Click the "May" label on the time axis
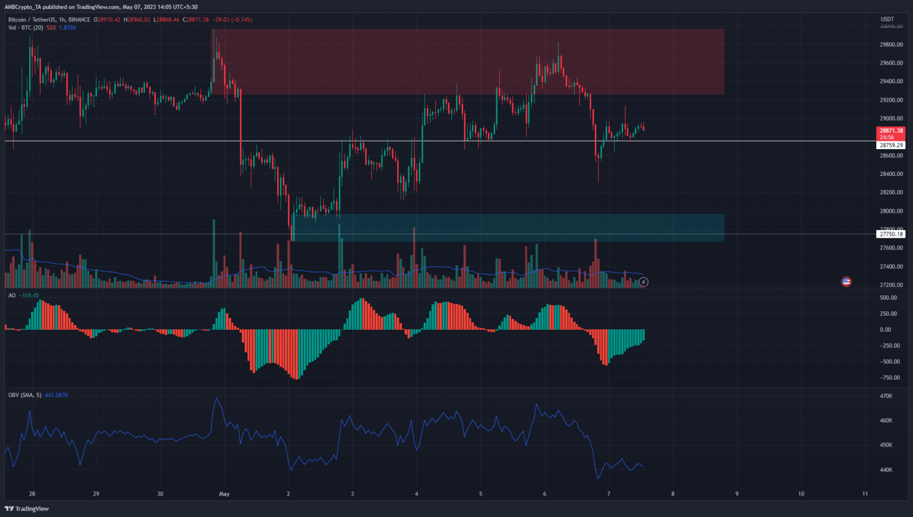Screen dimensions: 913x517 (x=224, y=494)
